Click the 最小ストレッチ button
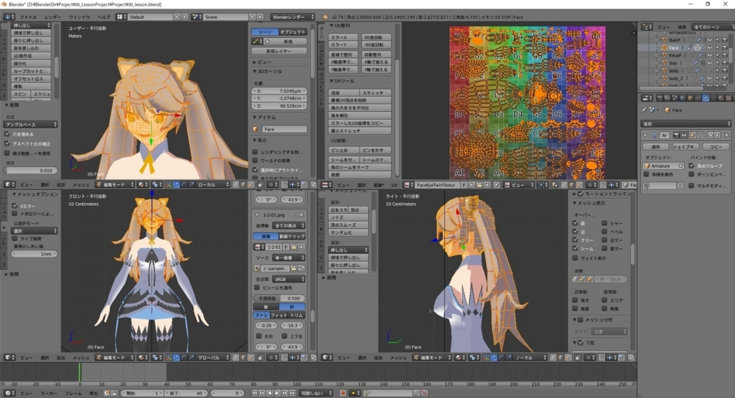Image resolution: width=735 pixels, height=398 pixels. [360, 131]
